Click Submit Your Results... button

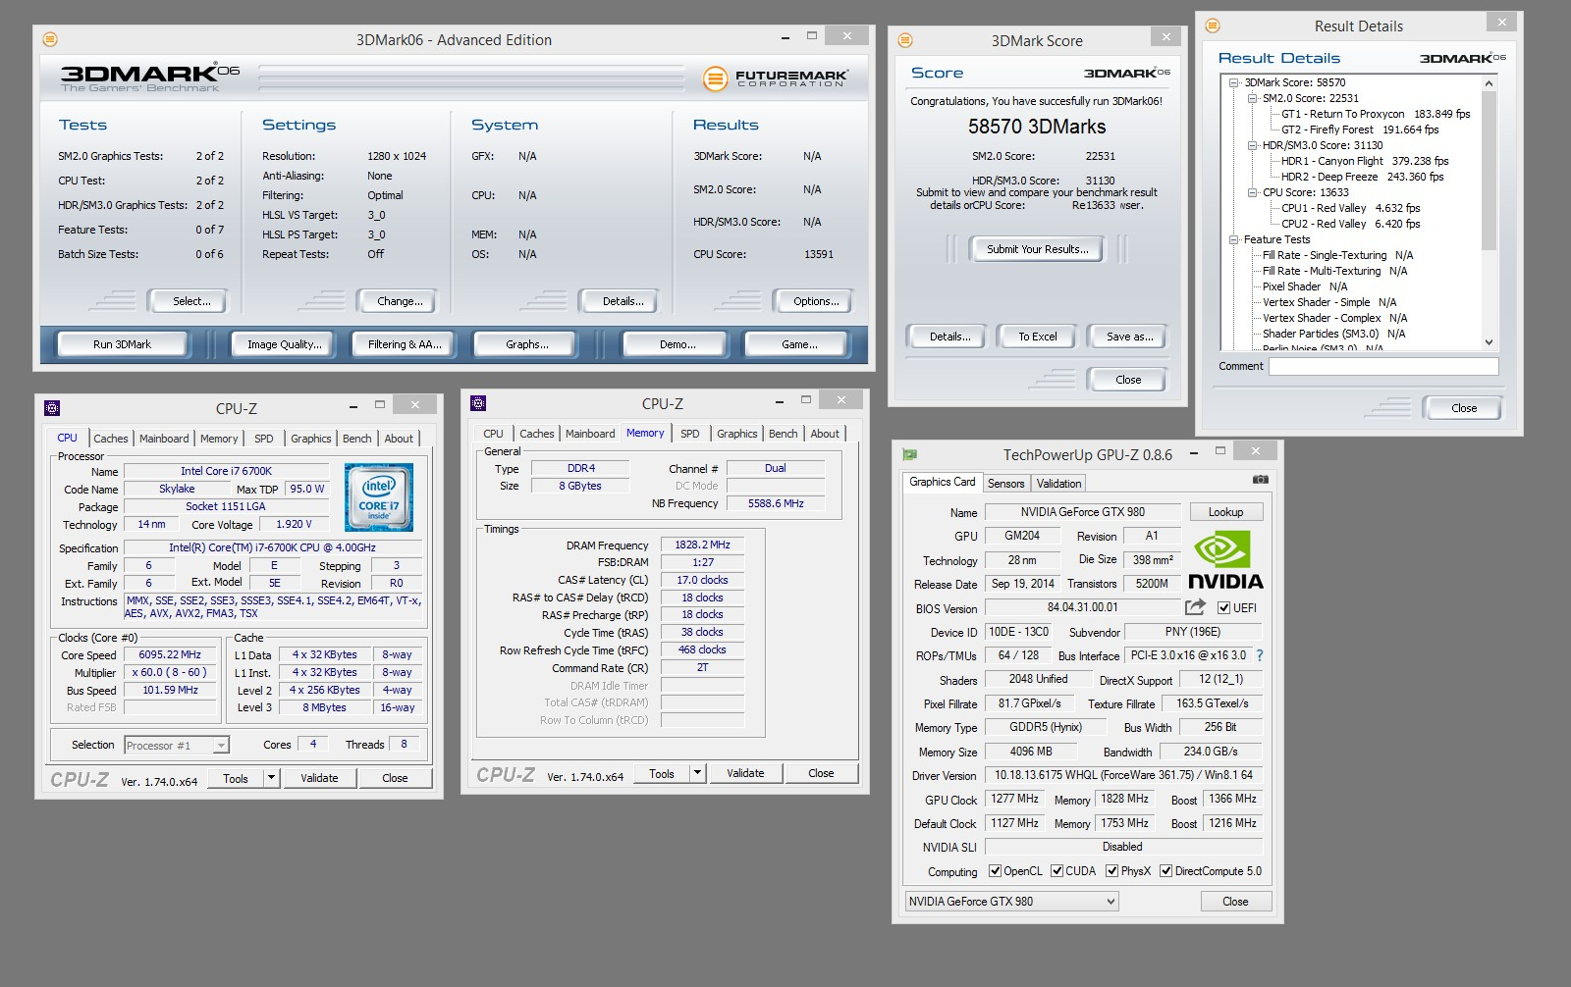coord(1038,249)
